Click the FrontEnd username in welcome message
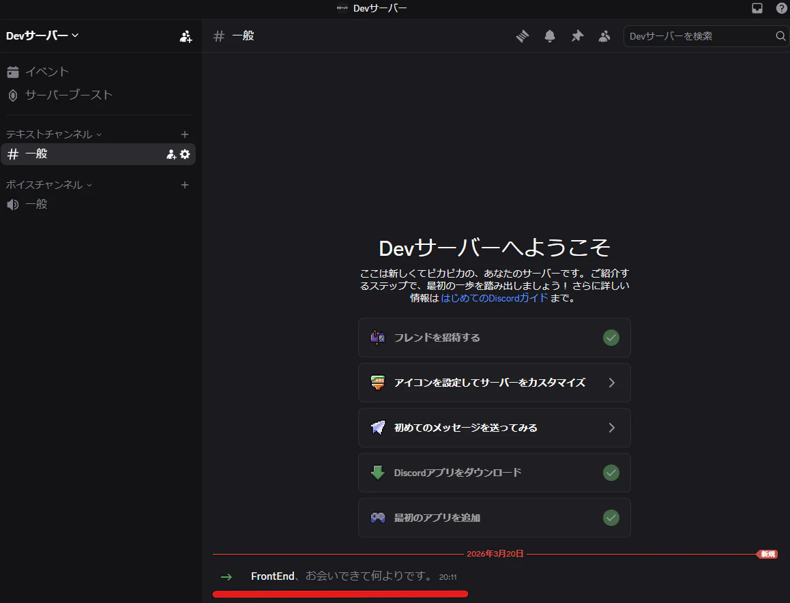Image resolution: width=790 pixels, height=603 pixels. [x=273, y=576]
